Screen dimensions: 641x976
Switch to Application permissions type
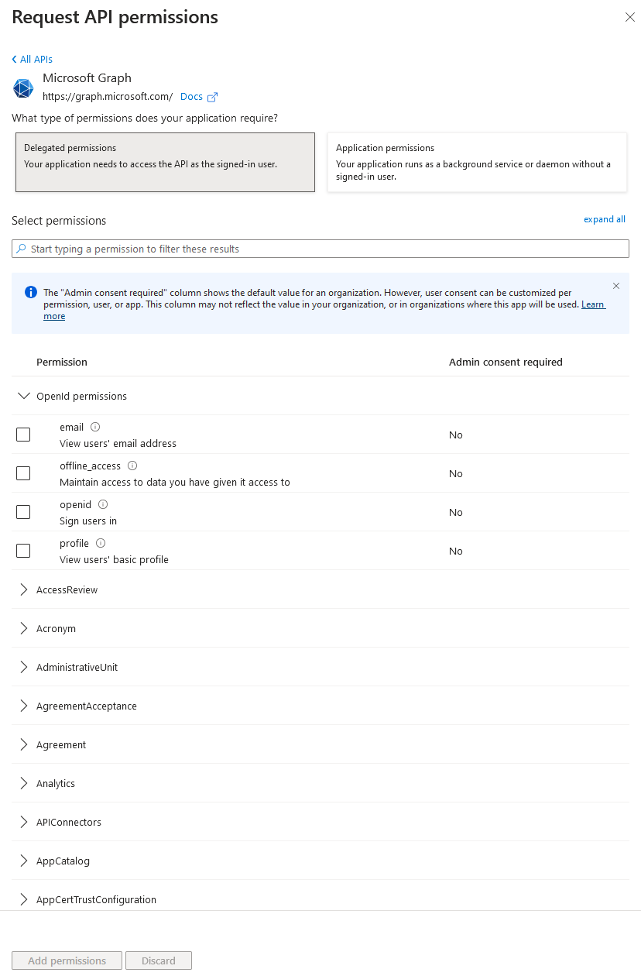[477, 162]
